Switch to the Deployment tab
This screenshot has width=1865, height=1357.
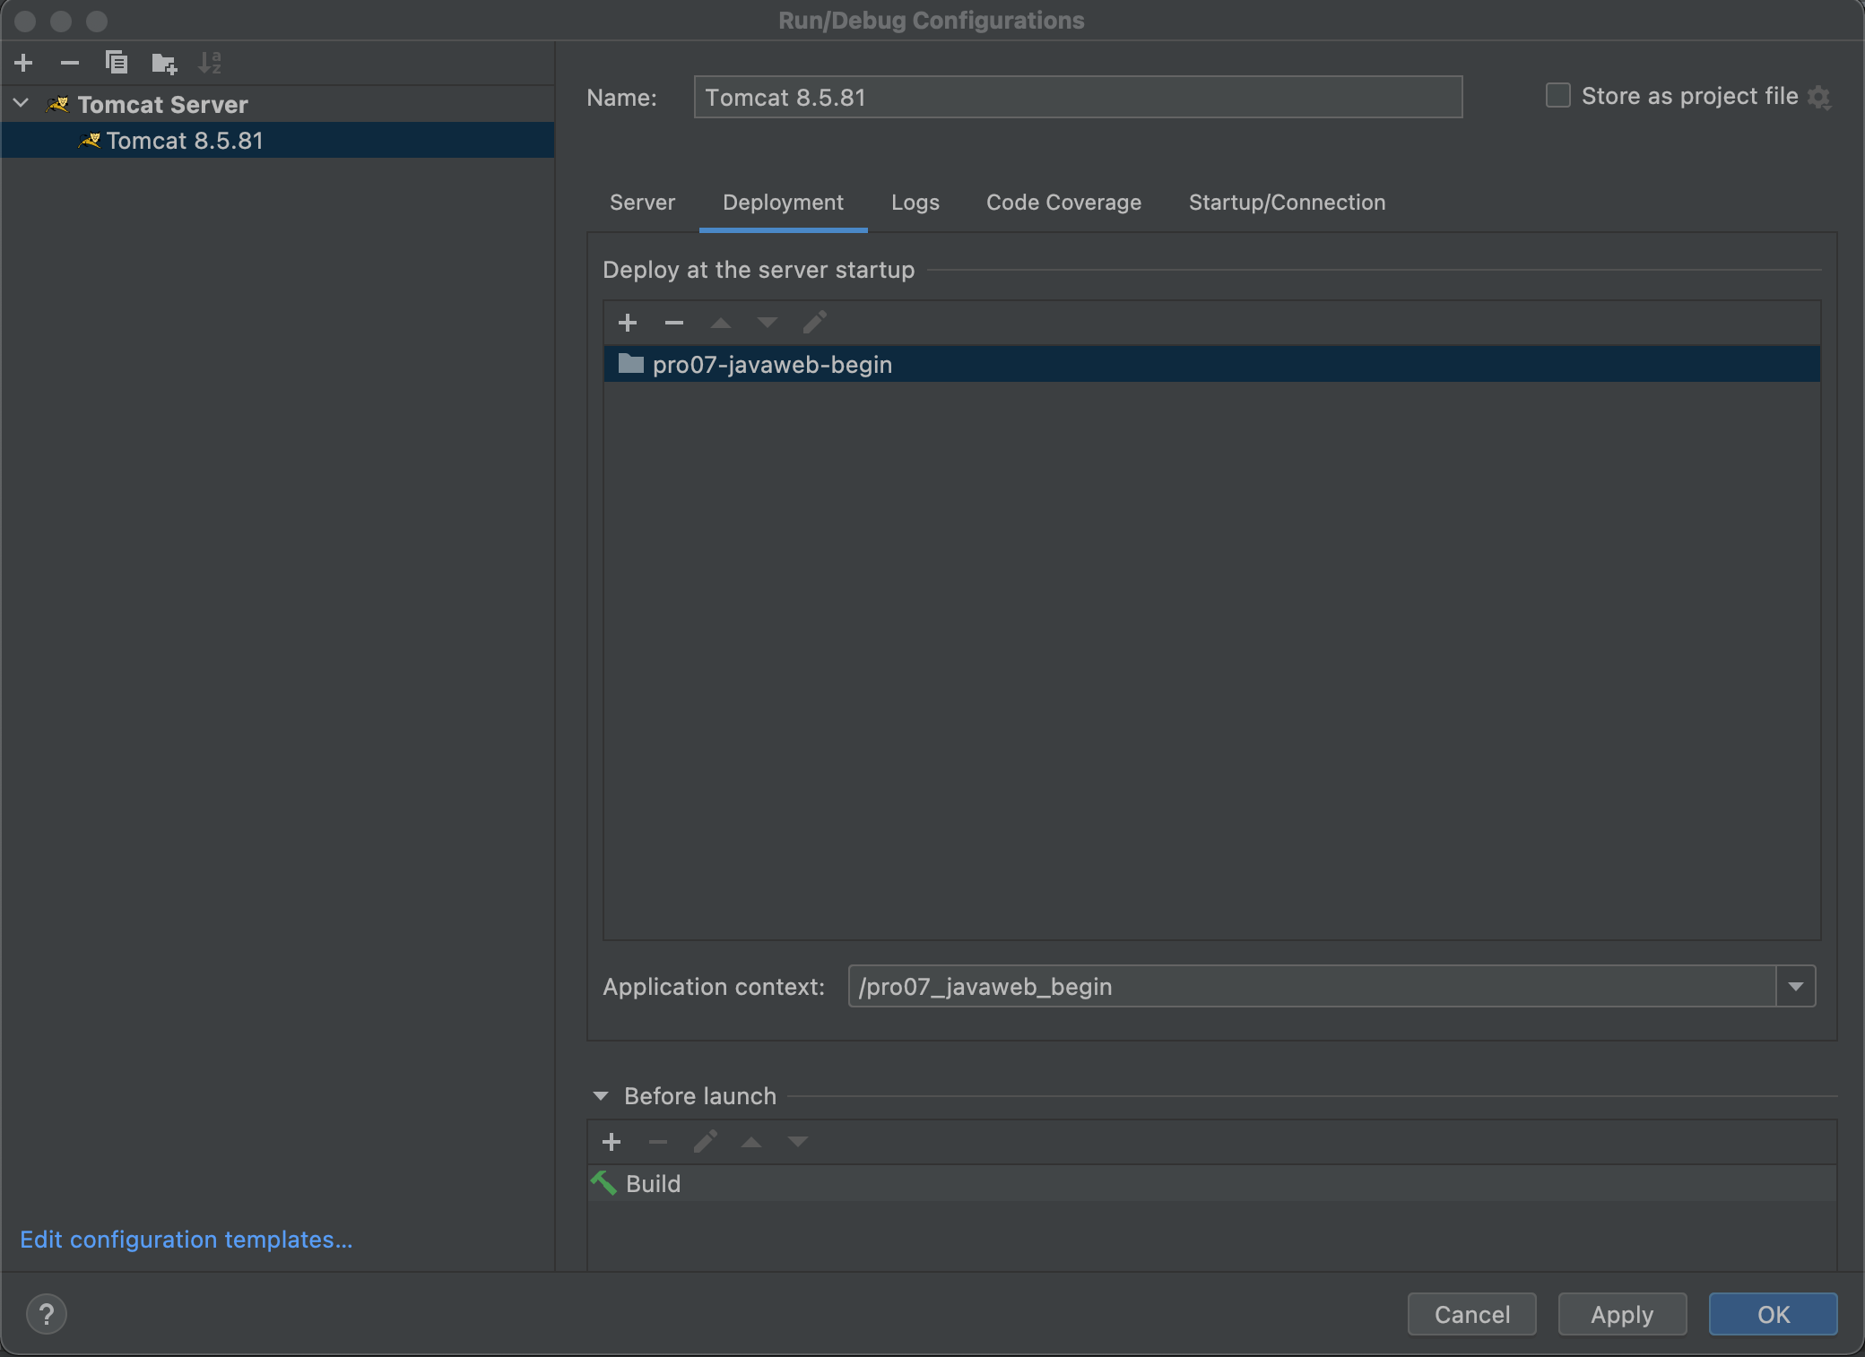783,203
